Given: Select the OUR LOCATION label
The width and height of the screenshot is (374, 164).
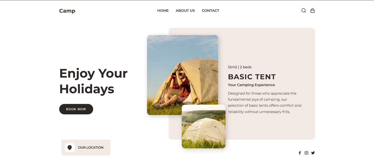Looking at the screenshot, I should tap(91, 148).
